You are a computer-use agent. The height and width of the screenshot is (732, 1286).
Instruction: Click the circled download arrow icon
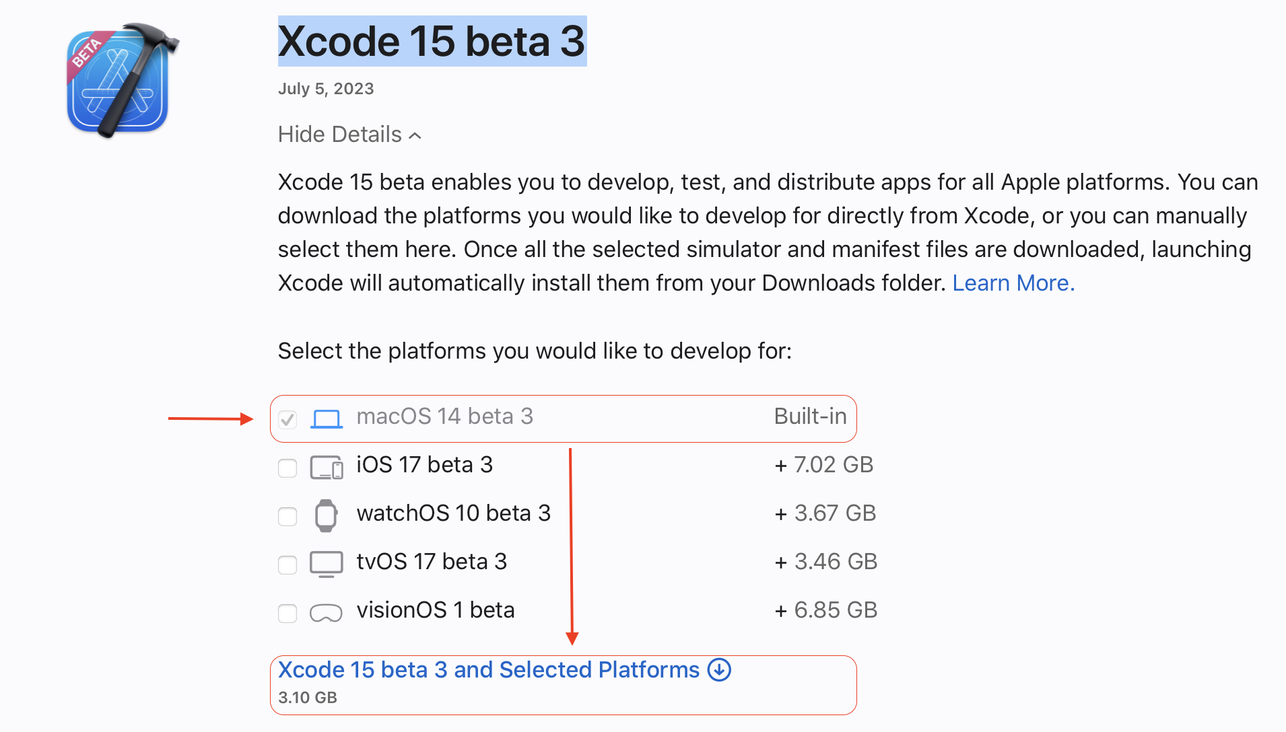pyautogui.click(x=719, y=670)
